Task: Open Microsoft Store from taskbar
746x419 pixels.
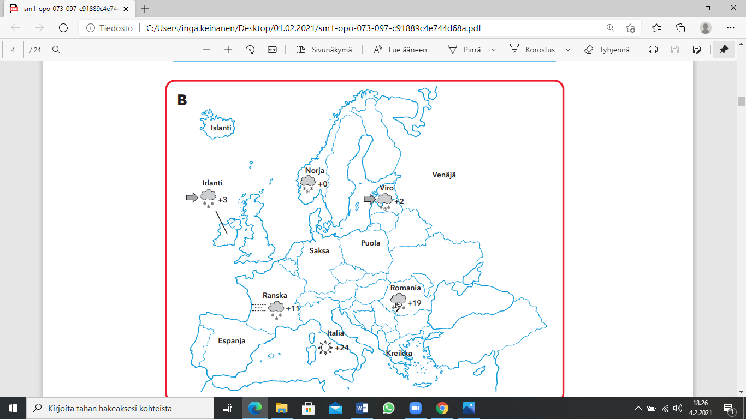Action: pyautogui.click(x=308, y=408)
